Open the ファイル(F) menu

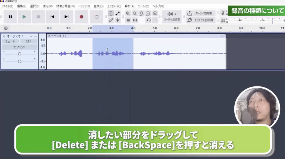tap(7, 6)
